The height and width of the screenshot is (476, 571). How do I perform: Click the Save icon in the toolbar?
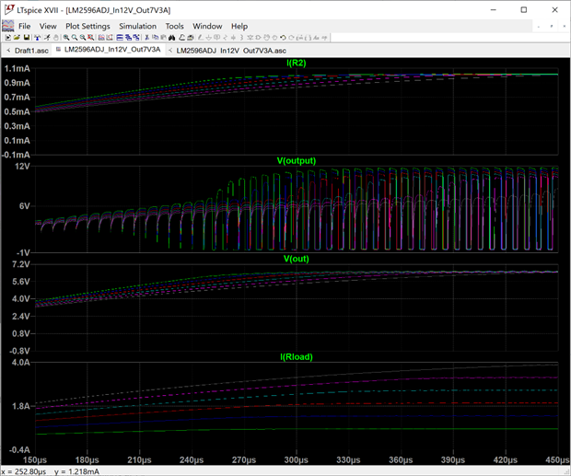pyautogui.click(x=27, y=38)
